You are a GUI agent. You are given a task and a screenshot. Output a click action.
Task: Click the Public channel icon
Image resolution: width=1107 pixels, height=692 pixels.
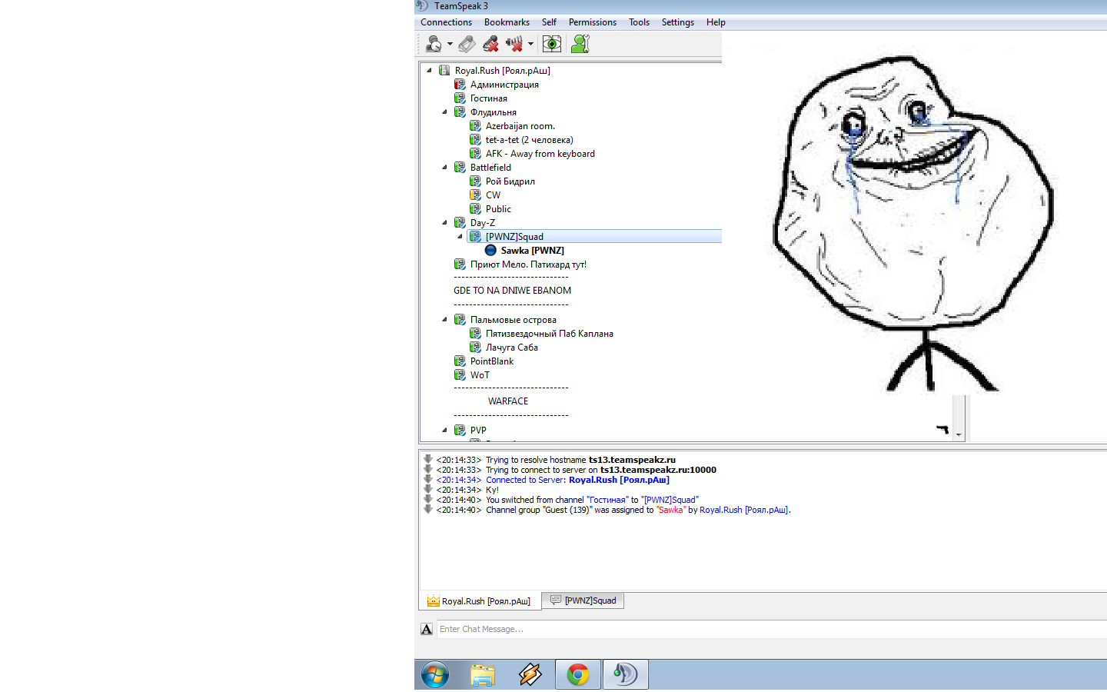(x=475, y=208)
